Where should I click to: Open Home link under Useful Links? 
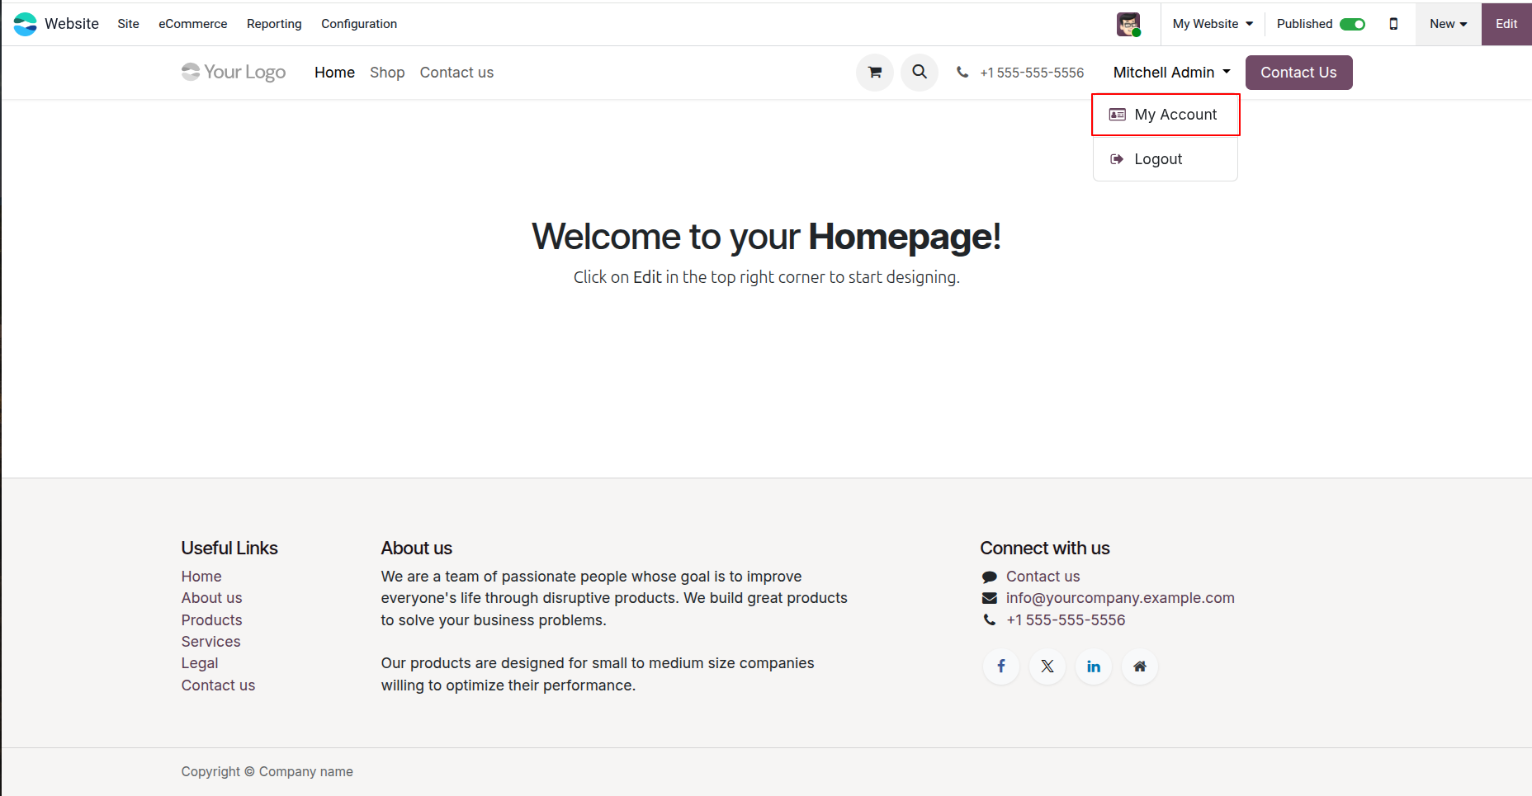click(201, 577)
